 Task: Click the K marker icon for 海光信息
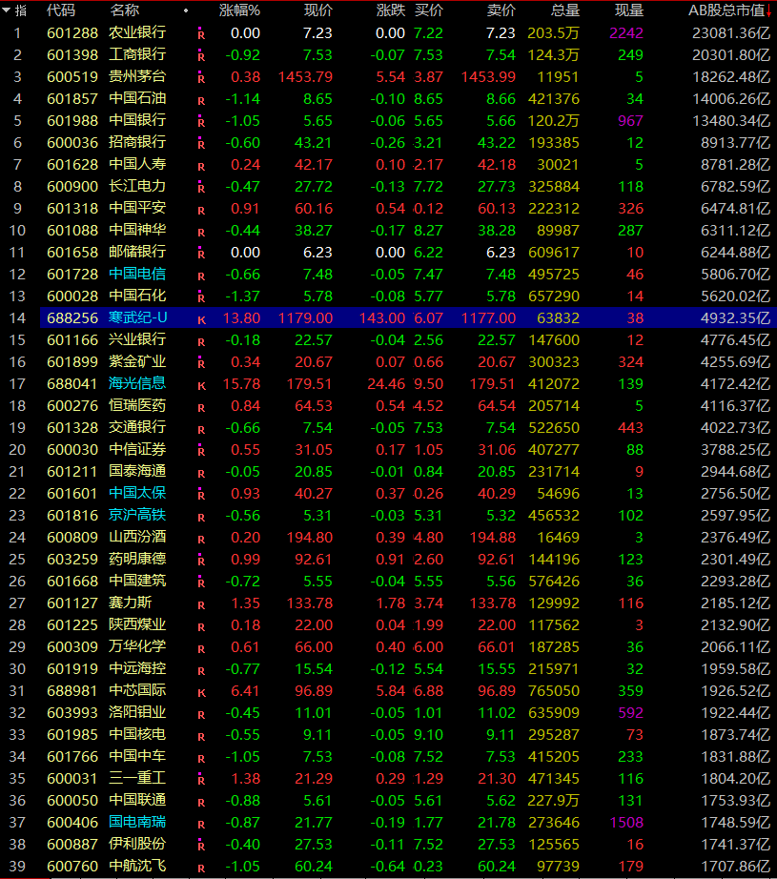click(x=201, y=384)
